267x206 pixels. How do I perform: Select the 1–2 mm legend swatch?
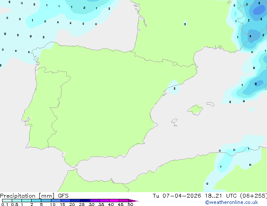[27, 201]
